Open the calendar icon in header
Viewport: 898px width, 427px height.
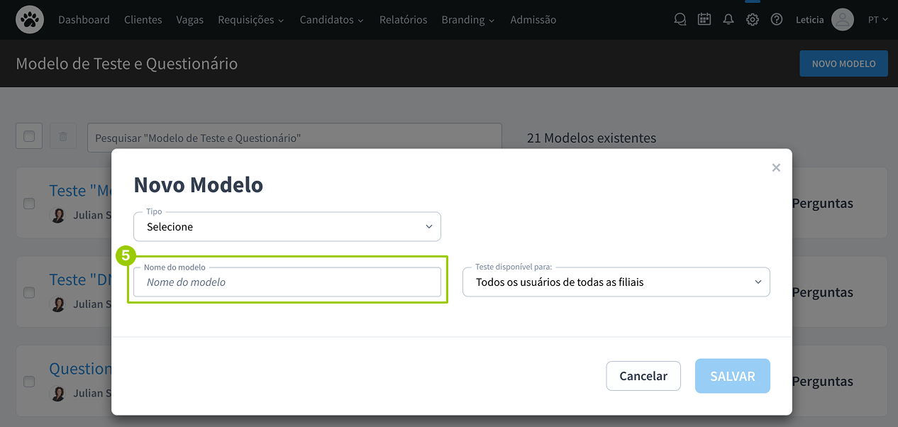pyautogui.click(x=704, y=20)
